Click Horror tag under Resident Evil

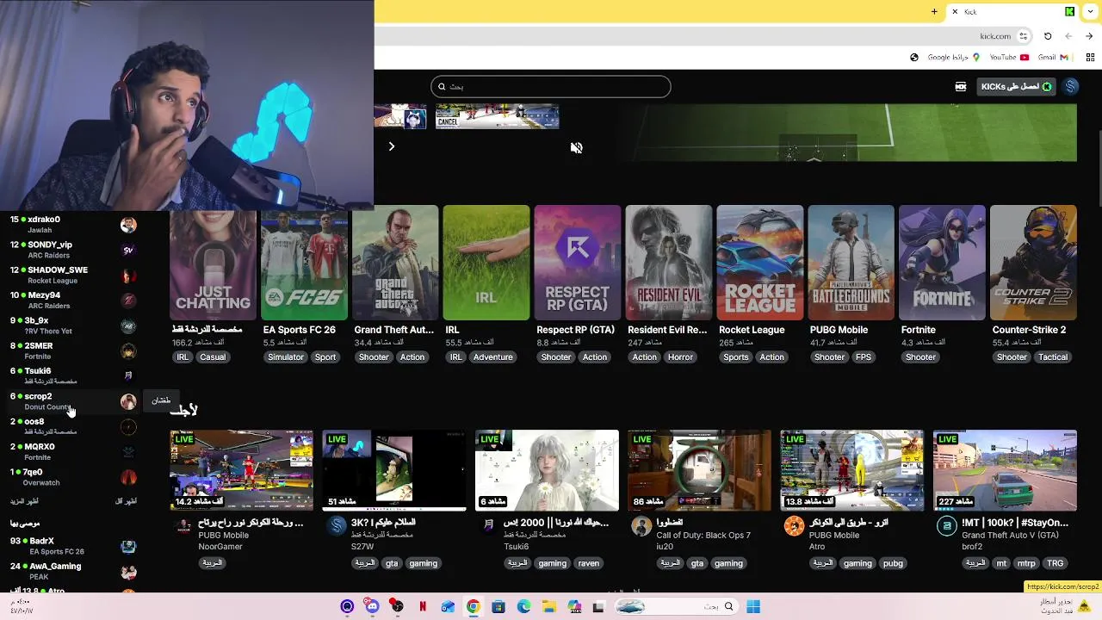tap(680, 357)
